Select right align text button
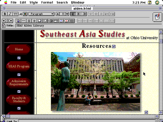 (84, 14)
